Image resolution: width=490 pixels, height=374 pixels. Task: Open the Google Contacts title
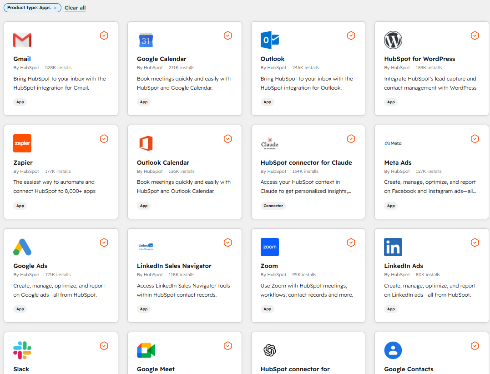[x=409, y=369]
